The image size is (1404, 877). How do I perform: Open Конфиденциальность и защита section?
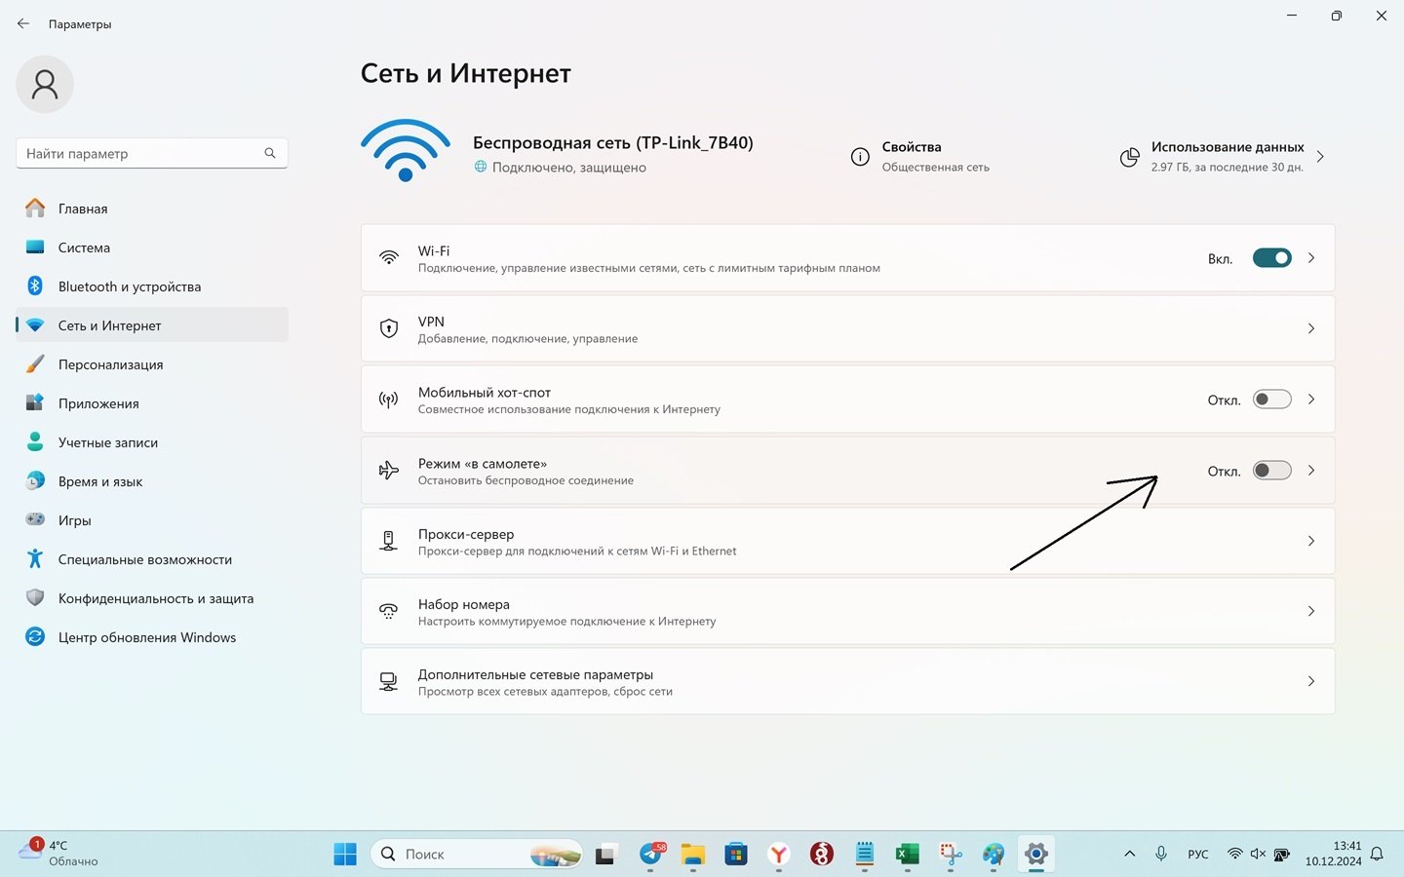pyautogui.click(x=152, y=597)
